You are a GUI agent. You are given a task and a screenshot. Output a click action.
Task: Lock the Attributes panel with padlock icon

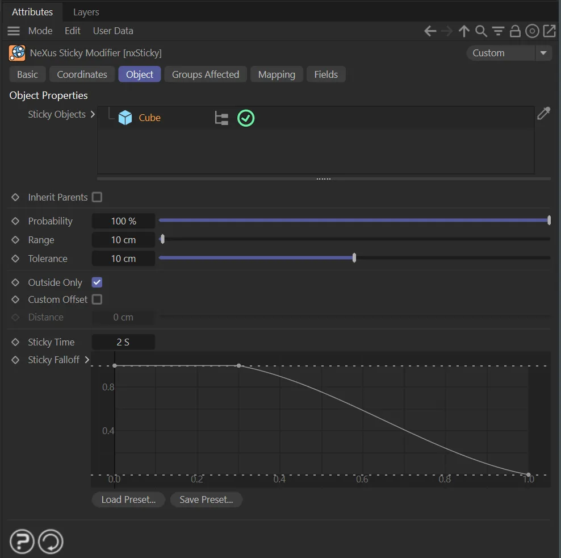515,31
